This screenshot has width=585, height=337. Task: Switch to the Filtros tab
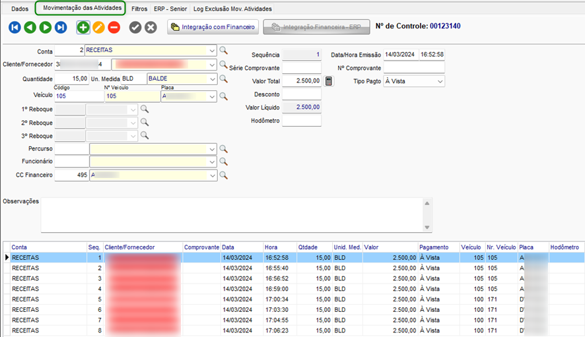[139, 9]
